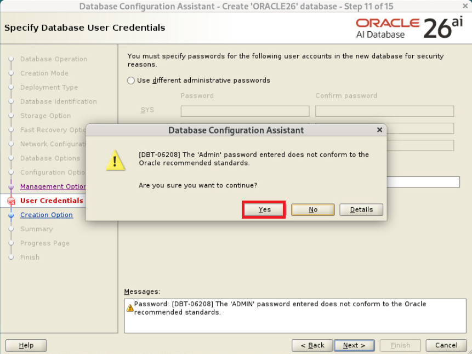The height and width of the screenshot is (354, 472).
Task: Click the Database Operation step
Action: point(54,59)
